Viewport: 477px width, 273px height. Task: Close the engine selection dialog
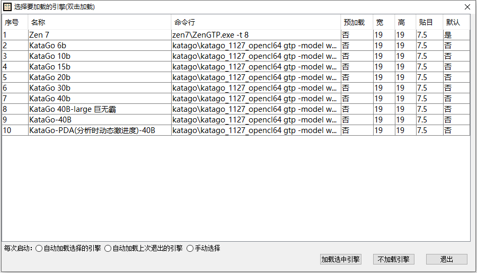467,7
